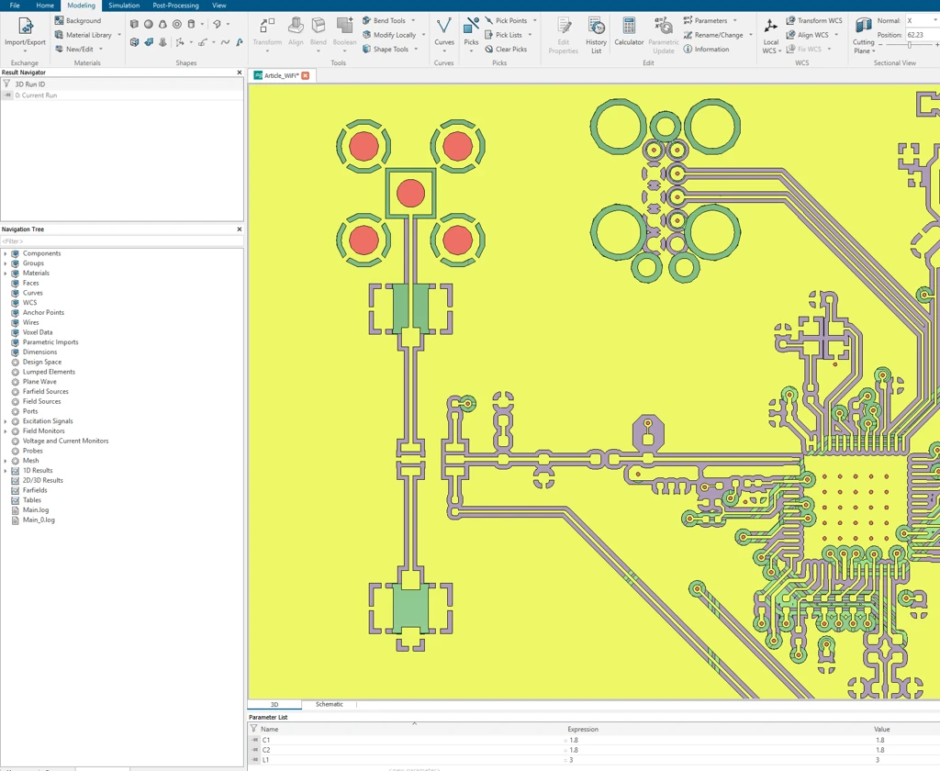Click the Local WCS icon
Image resolution: width=940 pixels, height=771 pixels.
771,27
